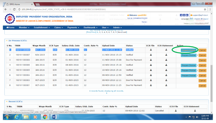The height and width of the screenshot is (123, 216).
Task: Collapse the Recent ECR's panel
Action: point(7,101)
